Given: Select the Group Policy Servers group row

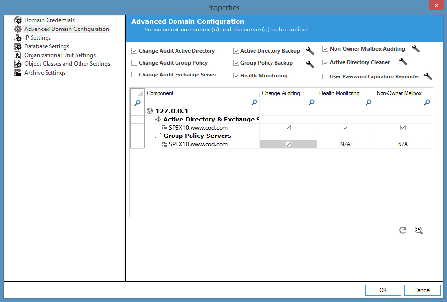Looking at the screenshot, I should [197, 136].
